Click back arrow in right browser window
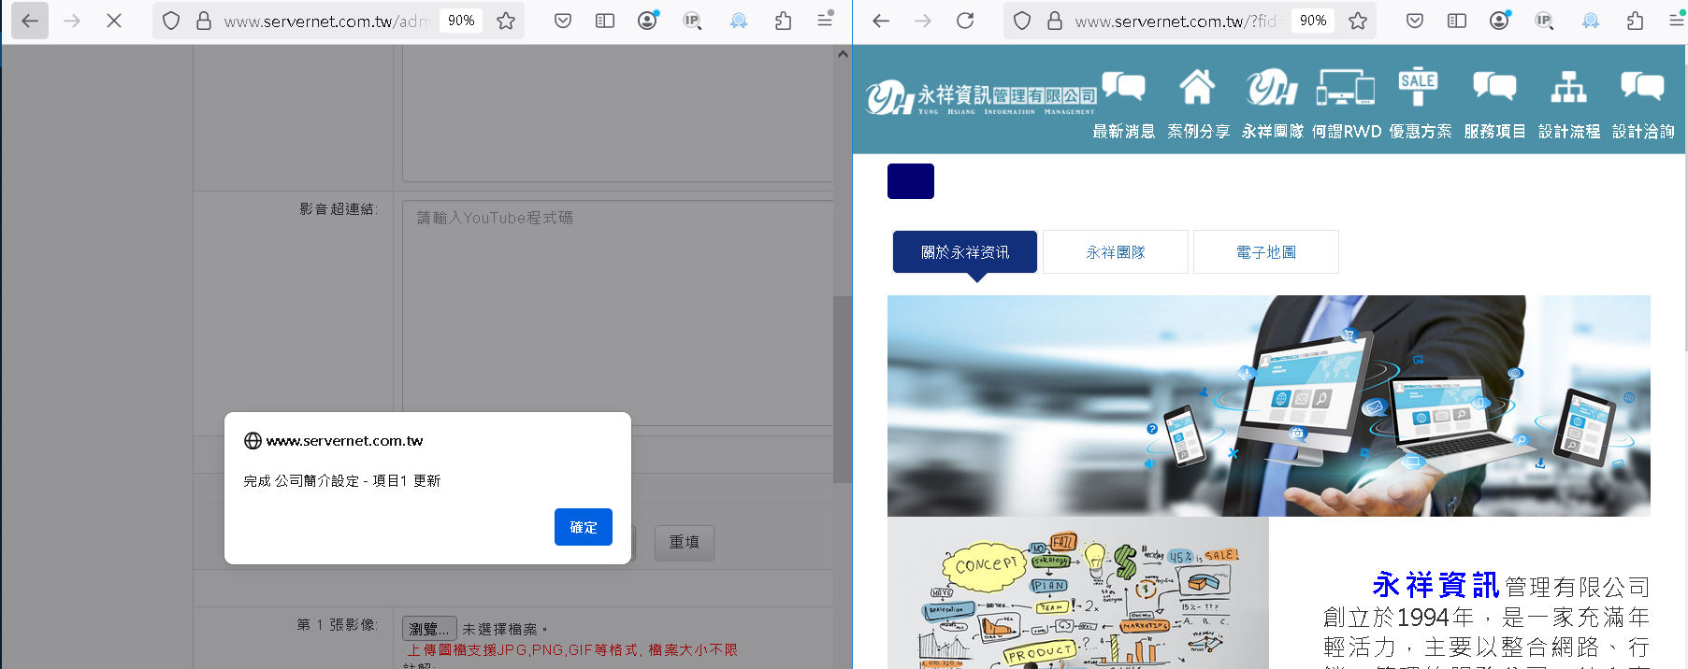 (881, 21)
